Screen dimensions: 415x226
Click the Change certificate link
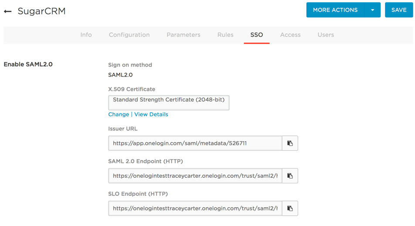[x=119, y=114]
